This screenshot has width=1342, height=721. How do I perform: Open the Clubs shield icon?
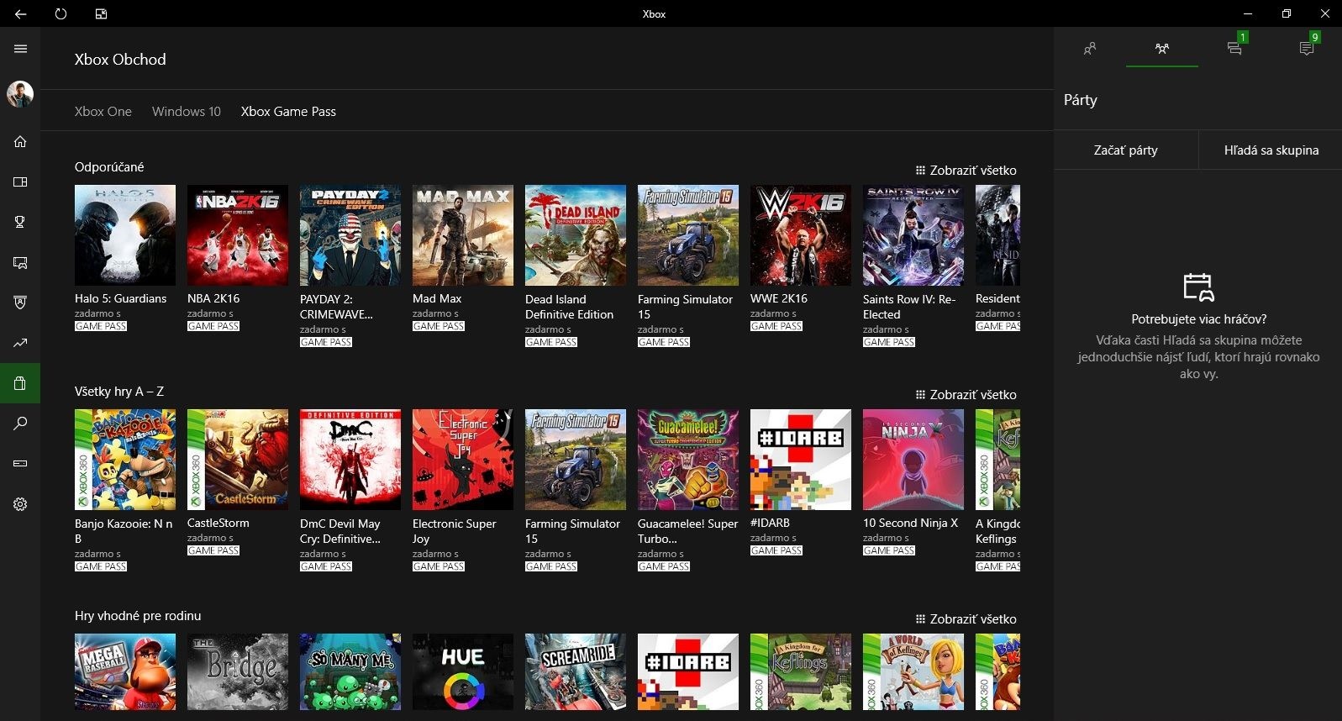[20, 303]
